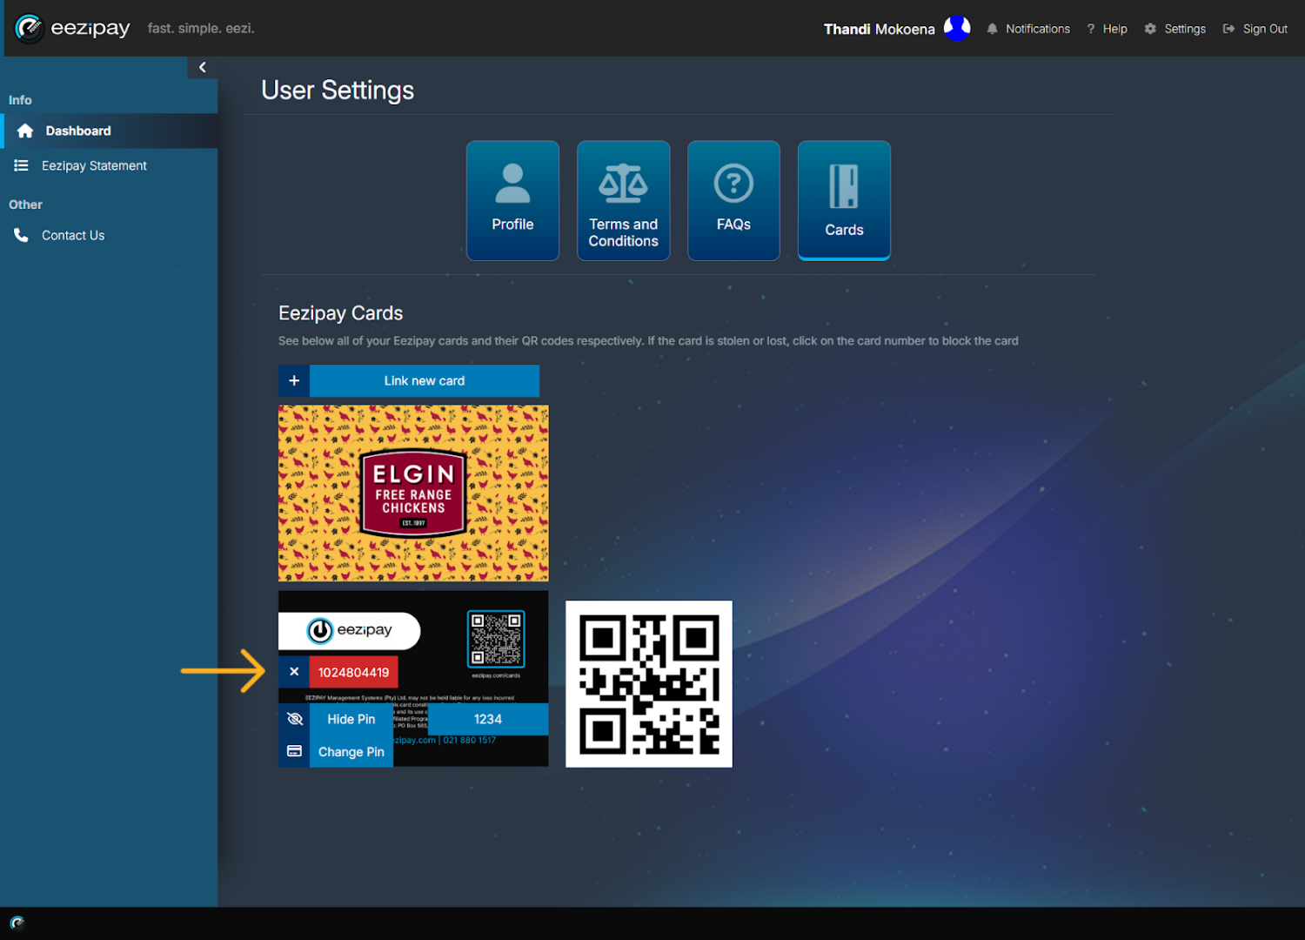The image size is (1305, 940).
Task: Toggle the crossed-eye Hide Pin icon
Action: pos(294,719)
